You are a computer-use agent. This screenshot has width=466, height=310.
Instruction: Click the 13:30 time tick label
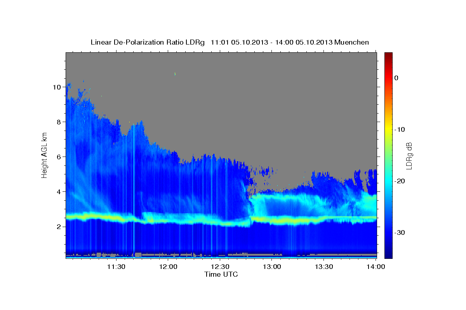click(324, 267)
